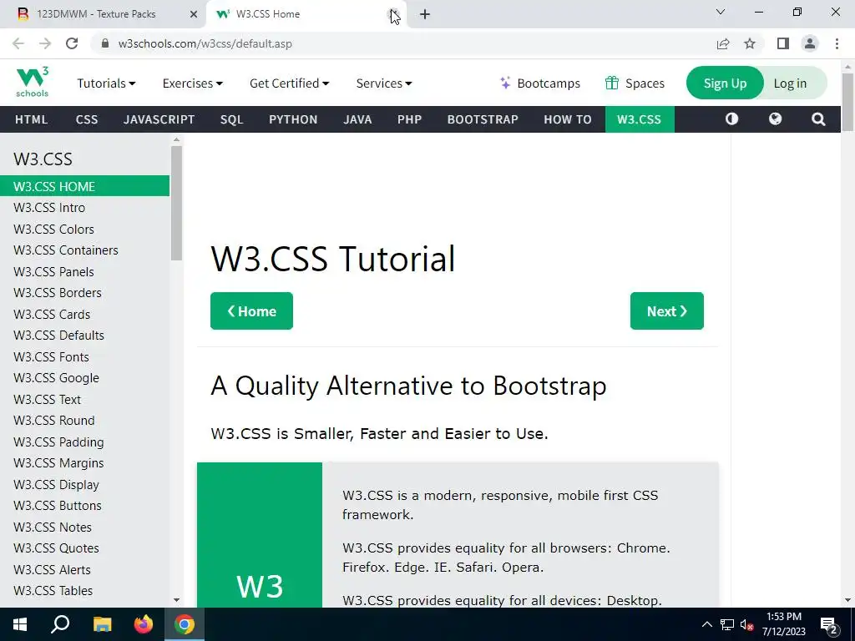The image size is (855, 641).
Task: View site security lock icon
Action: [105, 43]
